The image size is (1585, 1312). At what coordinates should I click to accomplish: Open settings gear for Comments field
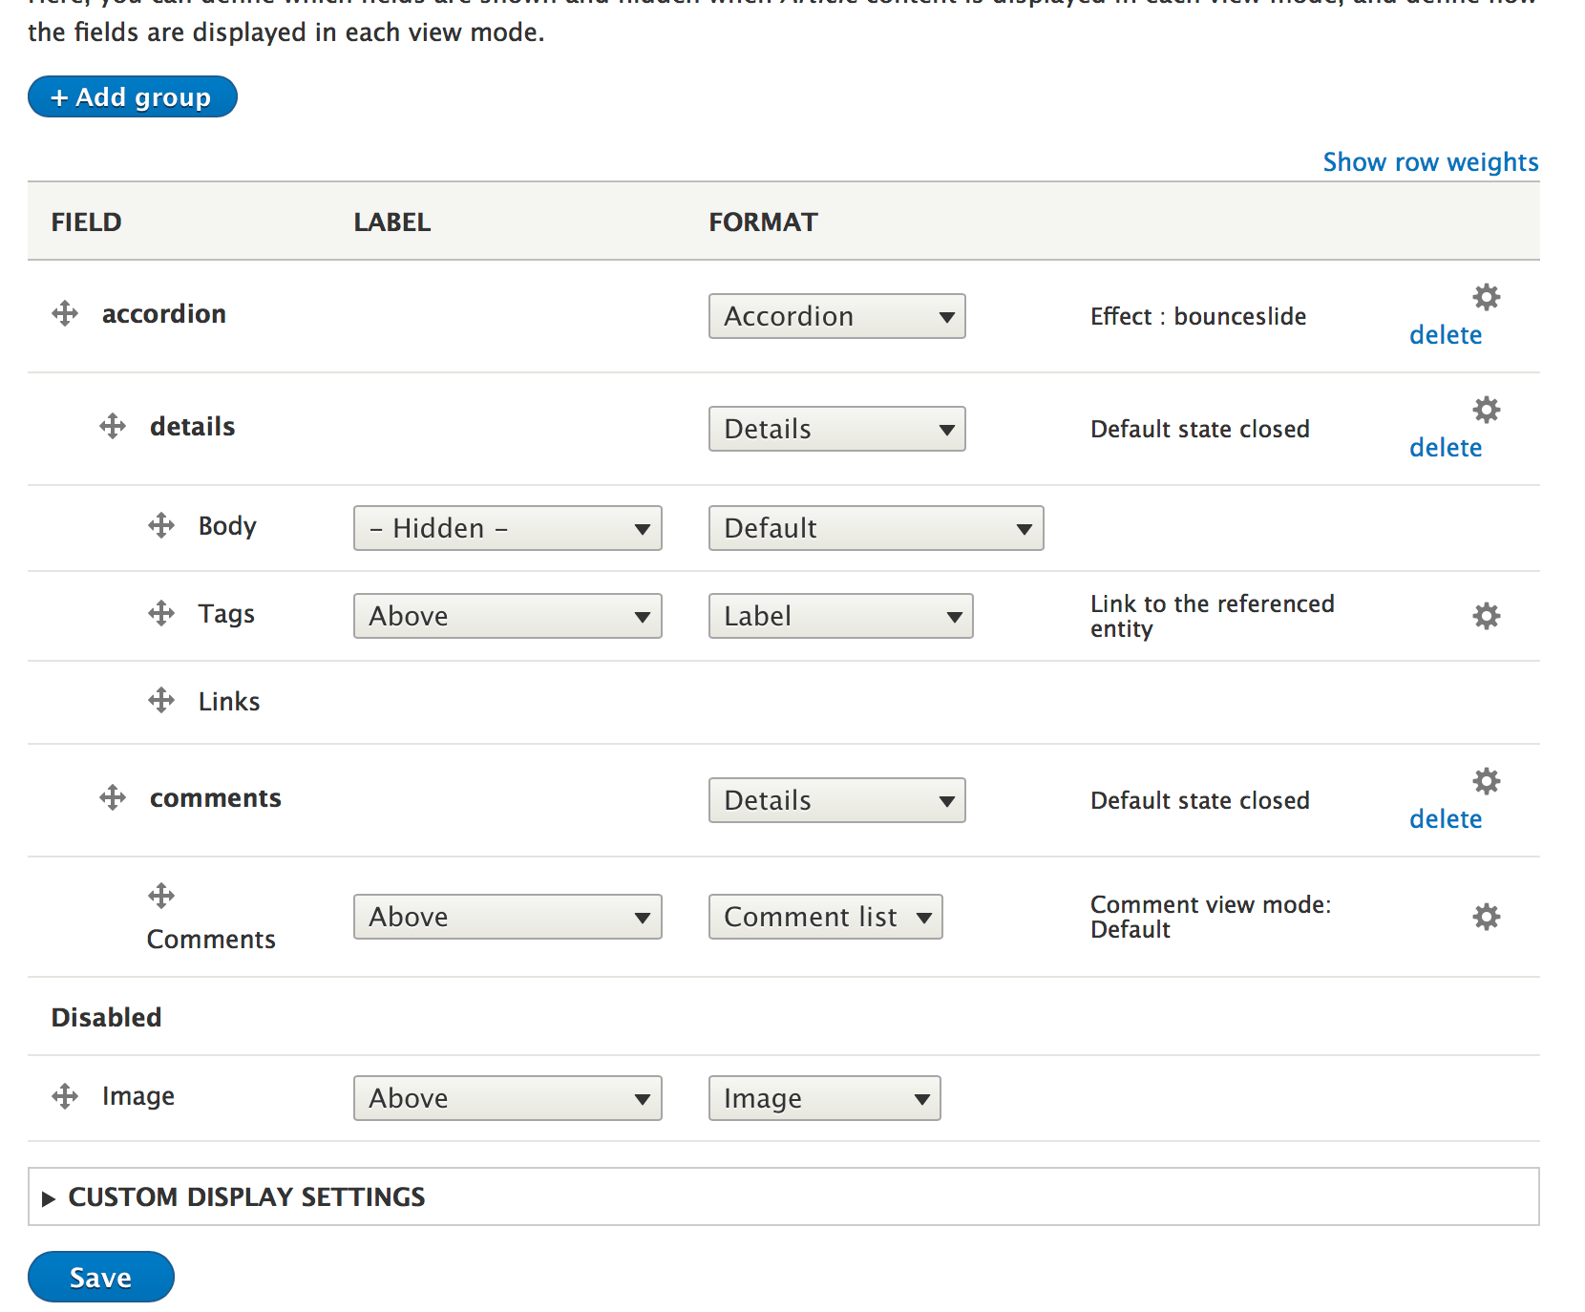tap(1486, 916)
